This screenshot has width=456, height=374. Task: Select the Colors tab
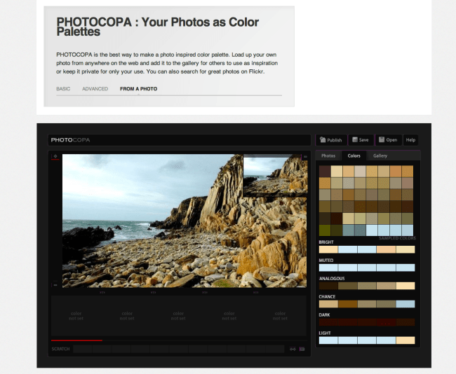click(354, 155)
